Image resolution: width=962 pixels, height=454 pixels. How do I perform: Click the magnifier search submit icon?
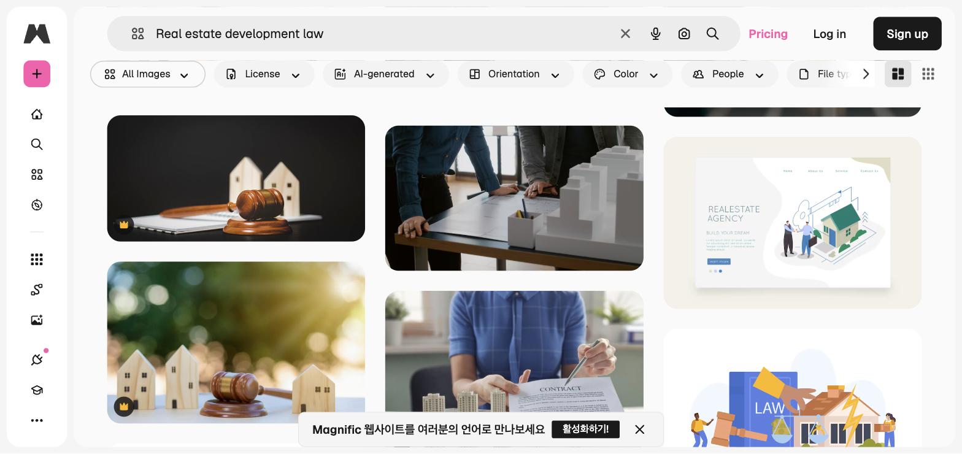(712, 34)
